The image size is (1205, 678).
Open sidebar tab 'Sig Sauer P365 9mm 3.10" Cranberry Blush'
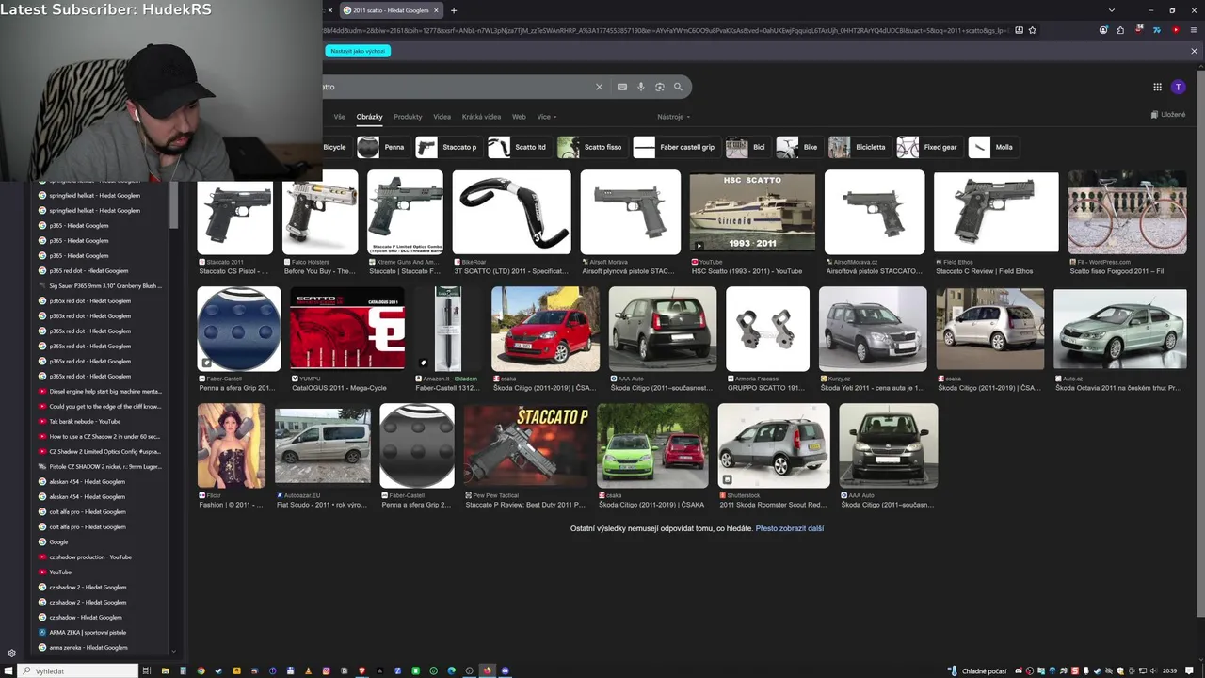point(100,285)
